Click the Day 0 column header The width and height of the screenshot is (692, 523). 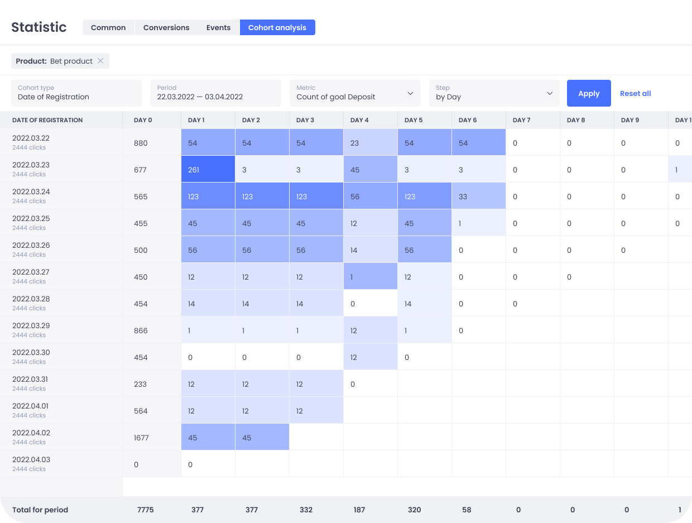pyautogui.click(x=143, y=120)
